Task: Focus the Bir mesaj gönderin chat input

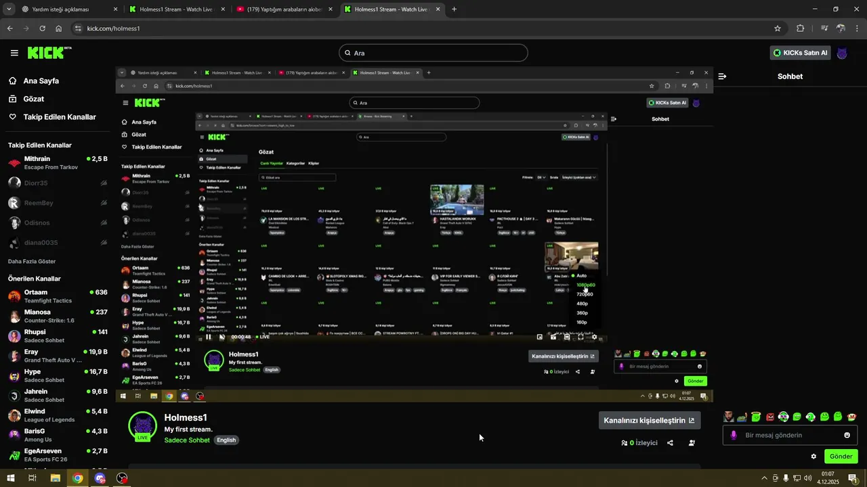Action: click(x=790, y=435)
